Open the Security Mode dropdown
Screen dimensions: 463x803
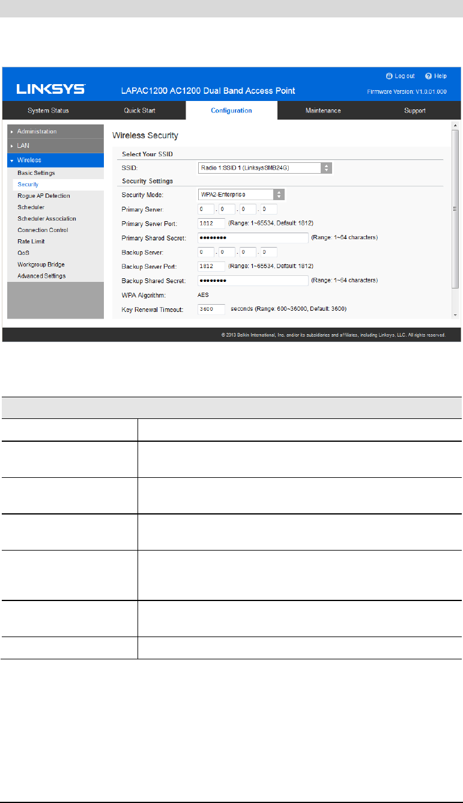241,194
